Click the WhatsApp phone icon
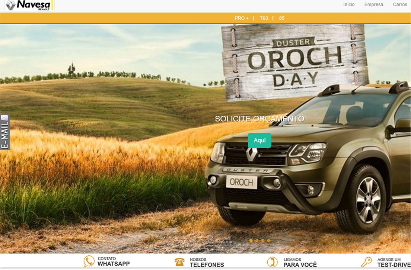This screenshot has height=270, width=411. (x=89, y=261)
